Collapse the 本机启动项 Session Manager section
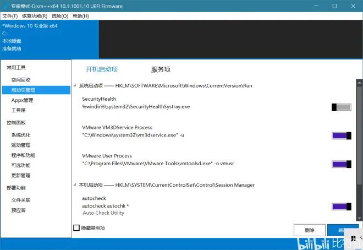 click(75, 185)
